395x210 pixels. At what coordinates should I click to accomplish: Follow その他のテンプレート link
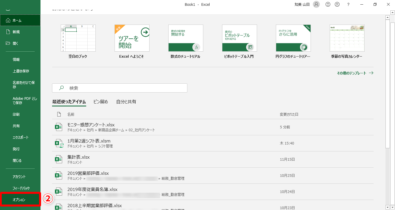pos(355,73)
